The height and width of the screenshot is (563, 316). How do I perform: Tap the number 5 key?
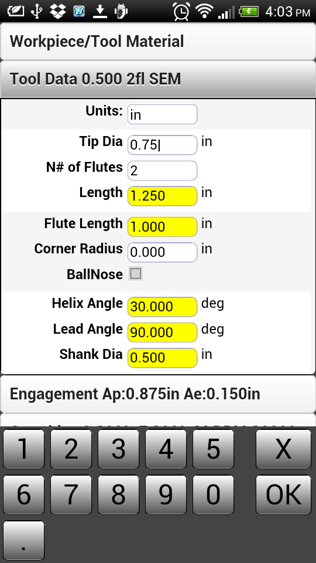pyautogui.click(x=213, y=449)
